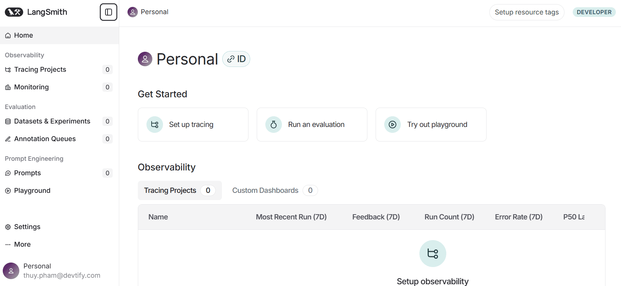Click the Run Count (7D) column header

tap(449, 217)
